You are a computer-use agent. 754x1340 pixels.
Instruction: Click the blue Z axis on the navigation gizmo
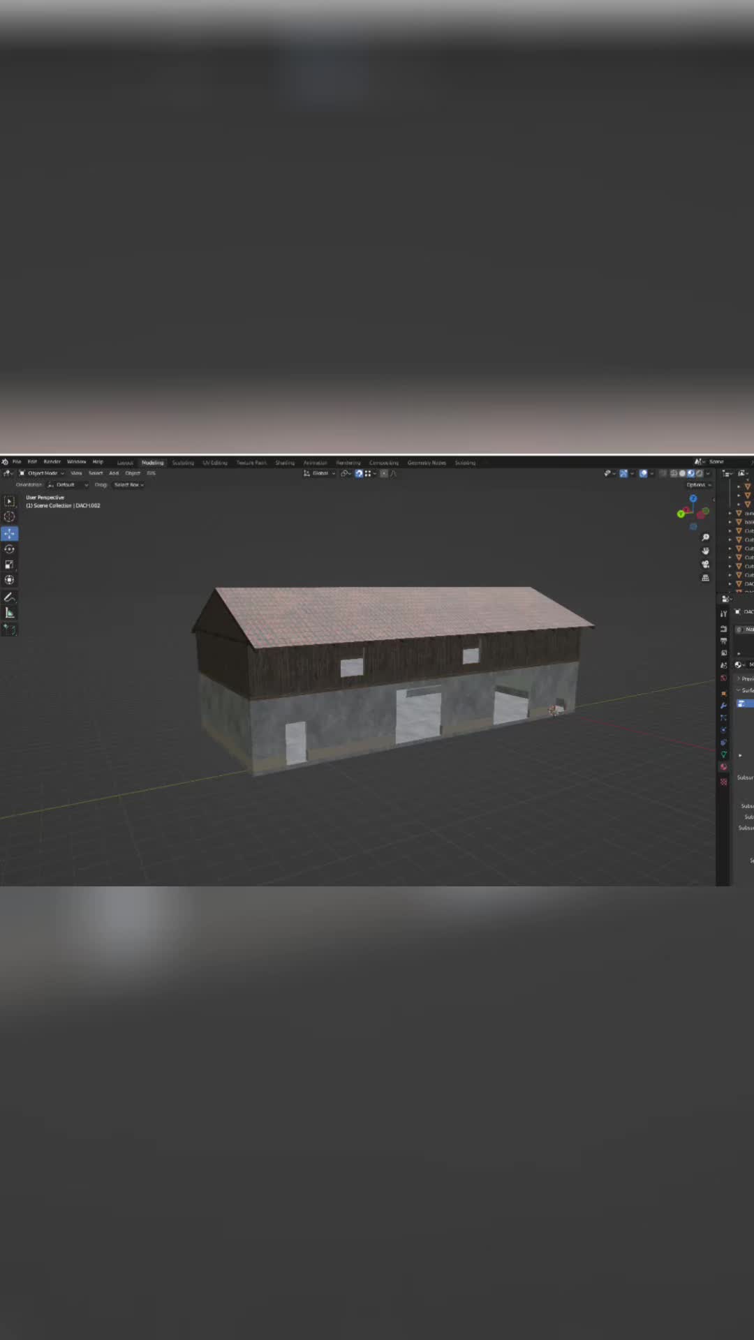693,498
